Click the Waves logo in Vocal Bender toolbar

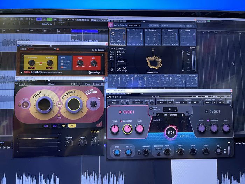click(17, 84)
